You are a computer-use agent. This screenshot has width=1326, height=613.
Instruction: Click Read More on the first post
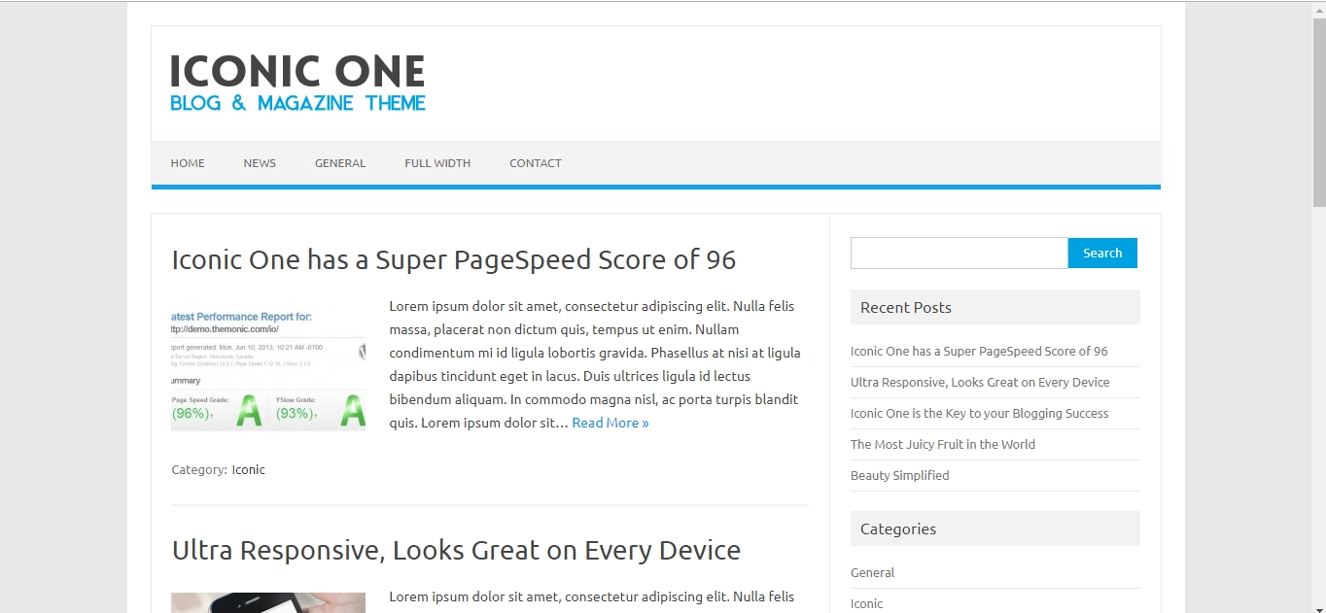point(610,423)
